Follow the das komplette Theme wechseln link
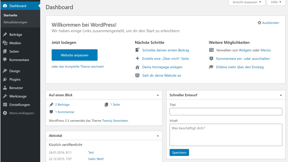This screenshot has width=288, height=162. click(x=81, y=67)
